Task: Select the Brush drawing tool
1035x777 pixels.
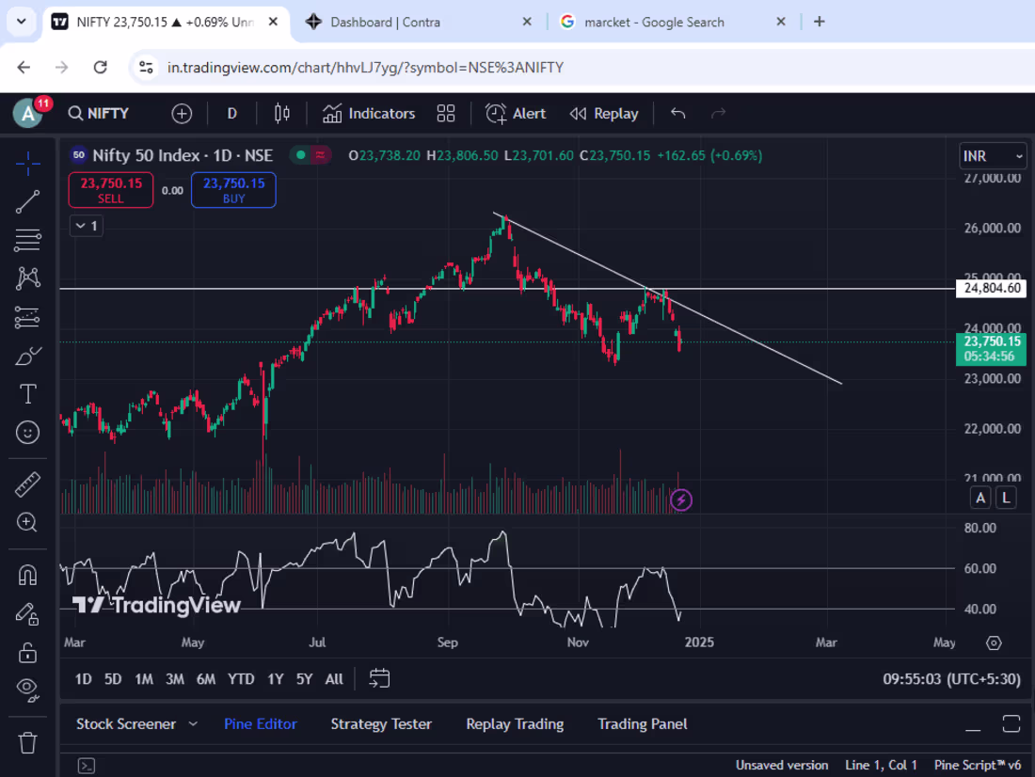Action: pos(27,356)
